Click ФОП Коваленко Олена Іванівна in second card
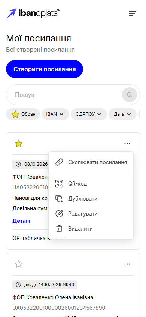The height and width of the screenshot is (317, 146). click(53, 297)
